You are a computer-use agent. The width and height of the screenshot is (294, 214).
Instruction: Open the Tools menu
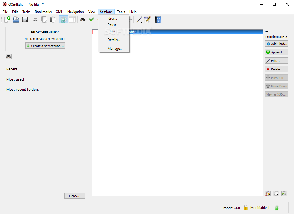(121, 12)
